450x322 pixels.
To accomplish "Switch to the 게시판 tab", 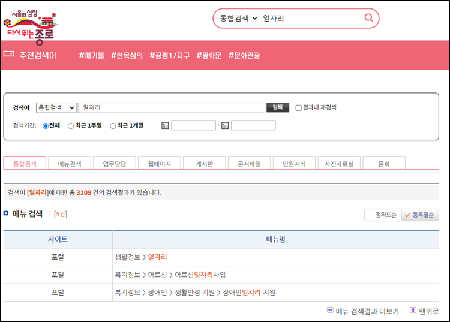I will click(205, 164).
